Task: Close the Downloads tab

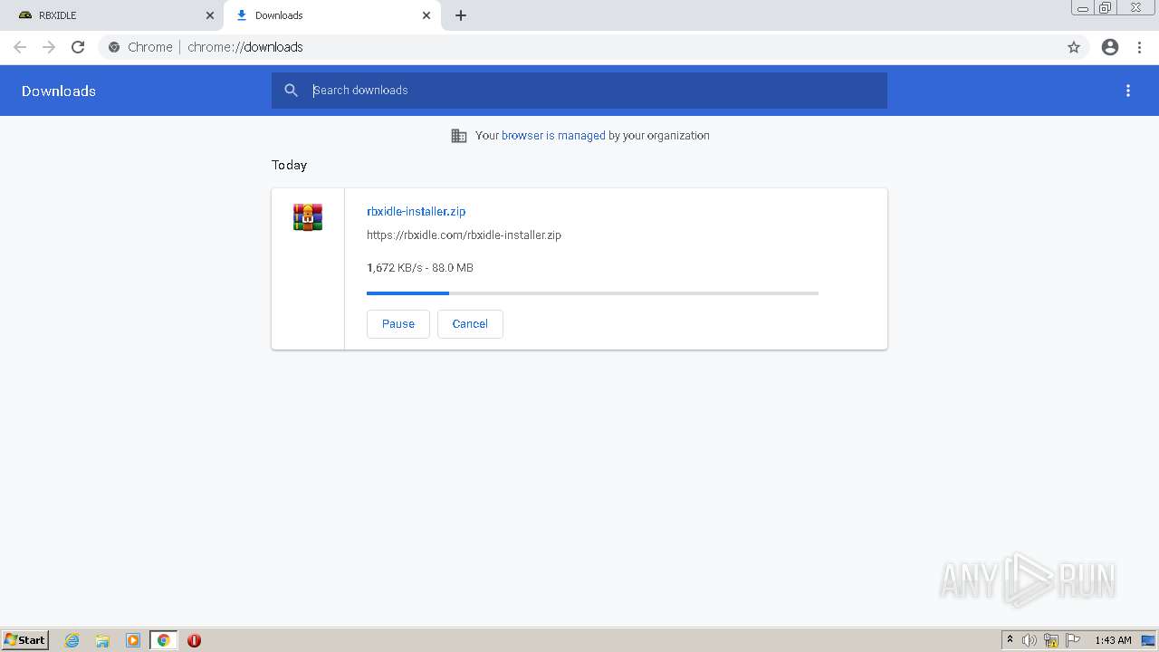Action: 426,15
